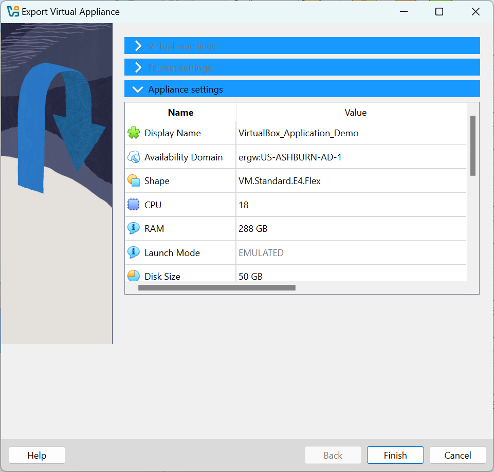Click the CPU chip icon

click(134, 205)
